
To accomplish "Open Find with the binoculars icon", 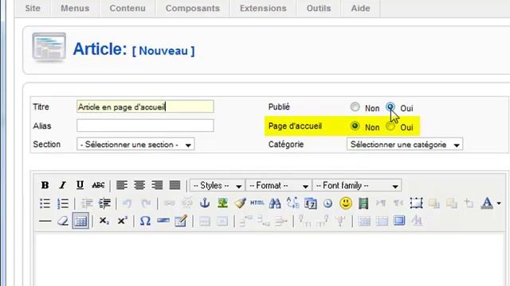I will click(x=275, y=203).
